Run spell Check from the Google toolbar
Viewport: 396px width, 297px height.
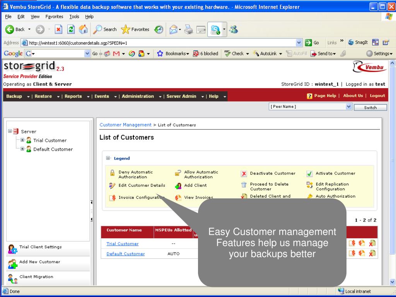click(234, 53)
